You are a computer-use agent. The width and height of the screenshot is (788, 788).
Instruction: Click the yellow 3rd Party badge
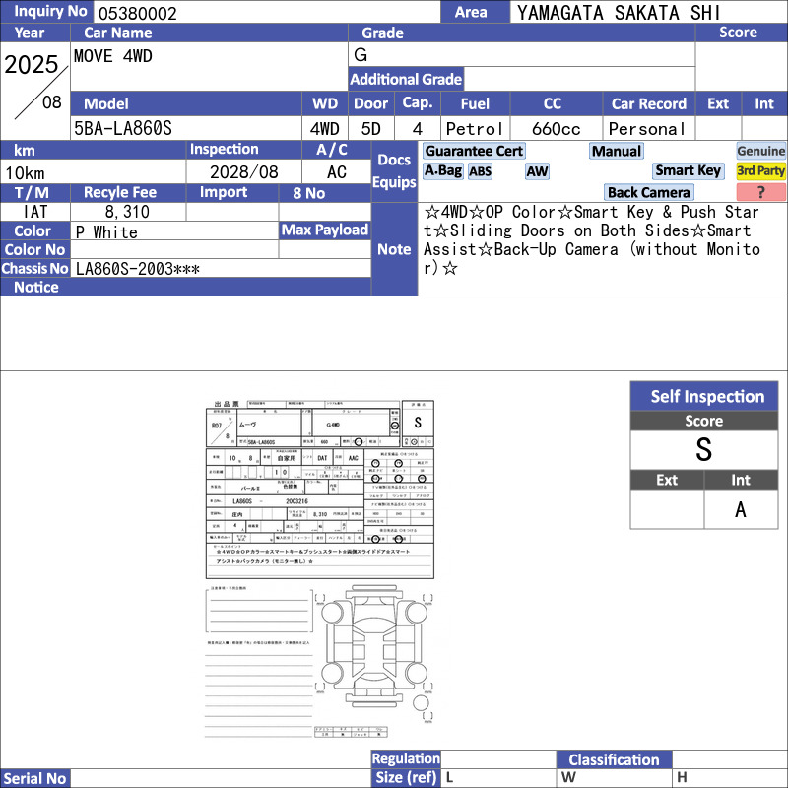click(x=760, y=170)
